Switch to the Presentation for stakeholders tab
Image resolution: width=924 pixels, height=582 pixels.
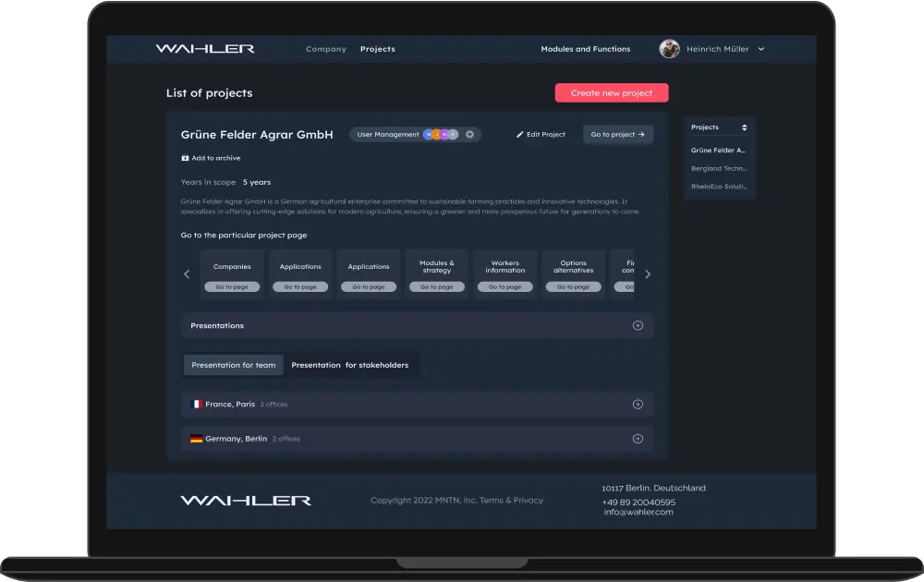tap(351, 365)
